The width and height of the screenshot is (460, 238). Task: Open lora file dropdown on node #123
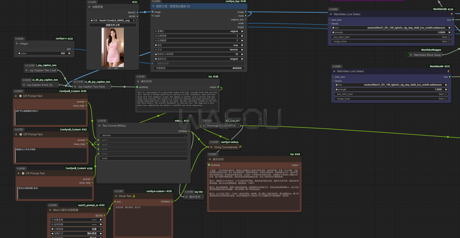[391, 85]
